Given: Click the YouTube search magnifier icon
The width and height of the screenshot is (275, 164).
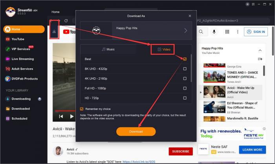Looking at the screenshot, I should (201, 32).
